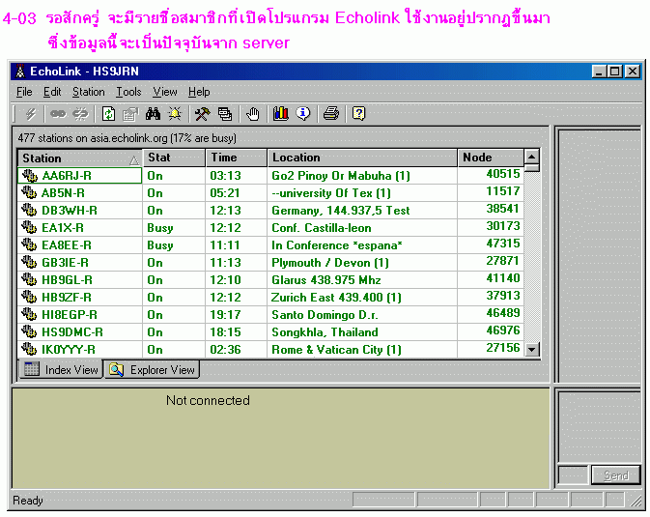Viewport: 650px width, 517px height.
Task: Open Preferences with the stacked windows icon
Action: [225, 114]
